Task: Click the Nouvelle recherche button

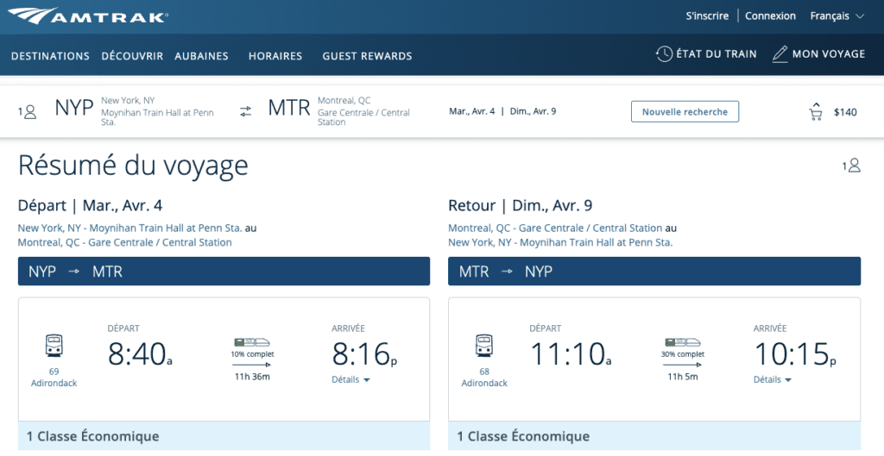Action: click(x=685, y=111)
